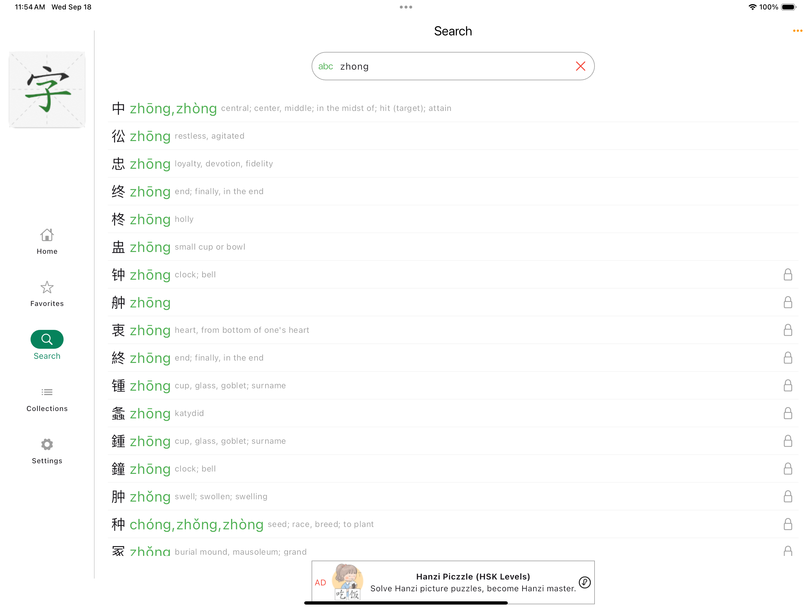Select the Search magnifier icon
This screenshot has height=609, width=812.
click(47, 339)
